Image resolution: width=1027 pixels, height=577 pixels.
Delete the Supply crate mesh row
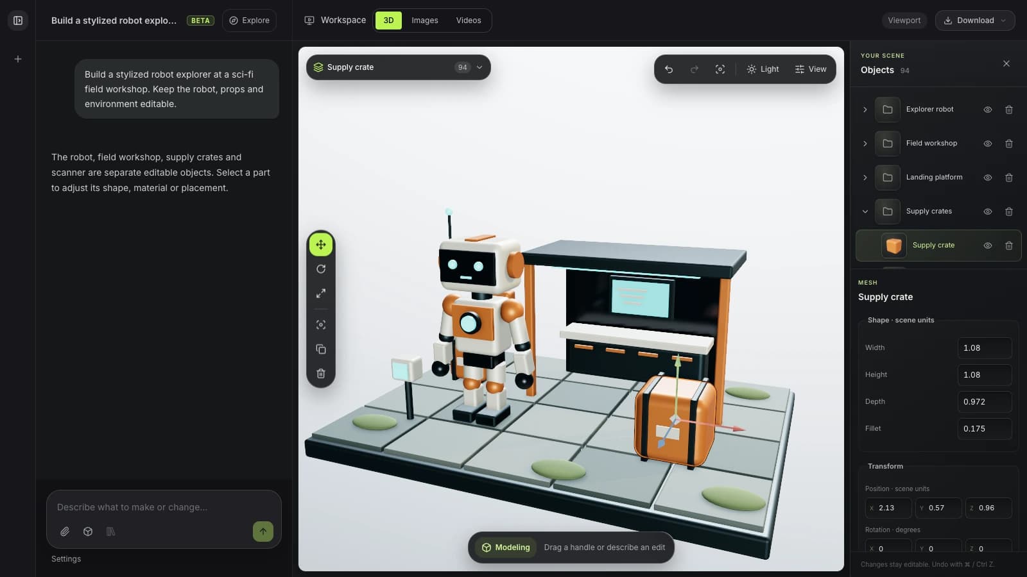1009,246
